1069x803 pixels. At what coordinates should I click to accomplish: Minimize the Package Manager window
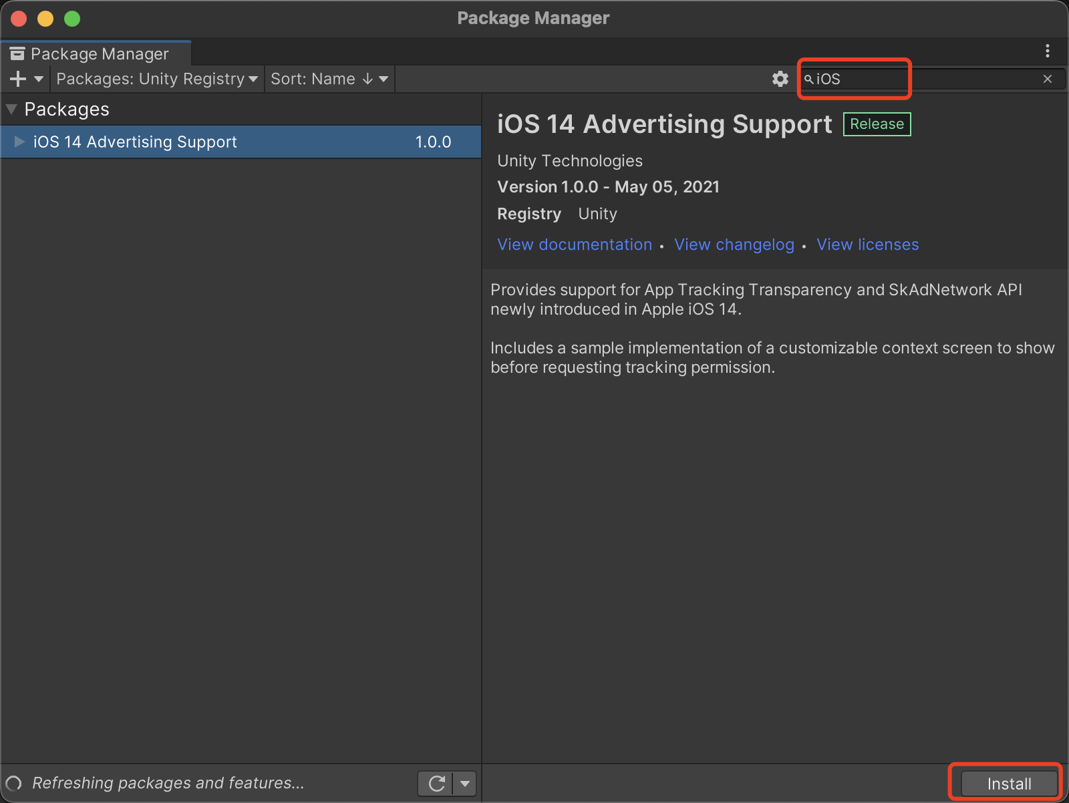click(x=45, y=19)
